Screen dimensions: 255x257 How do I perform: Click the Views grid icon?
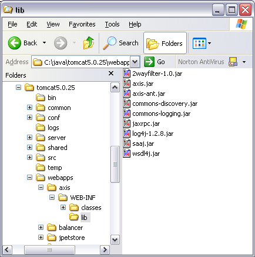(199, 43)
